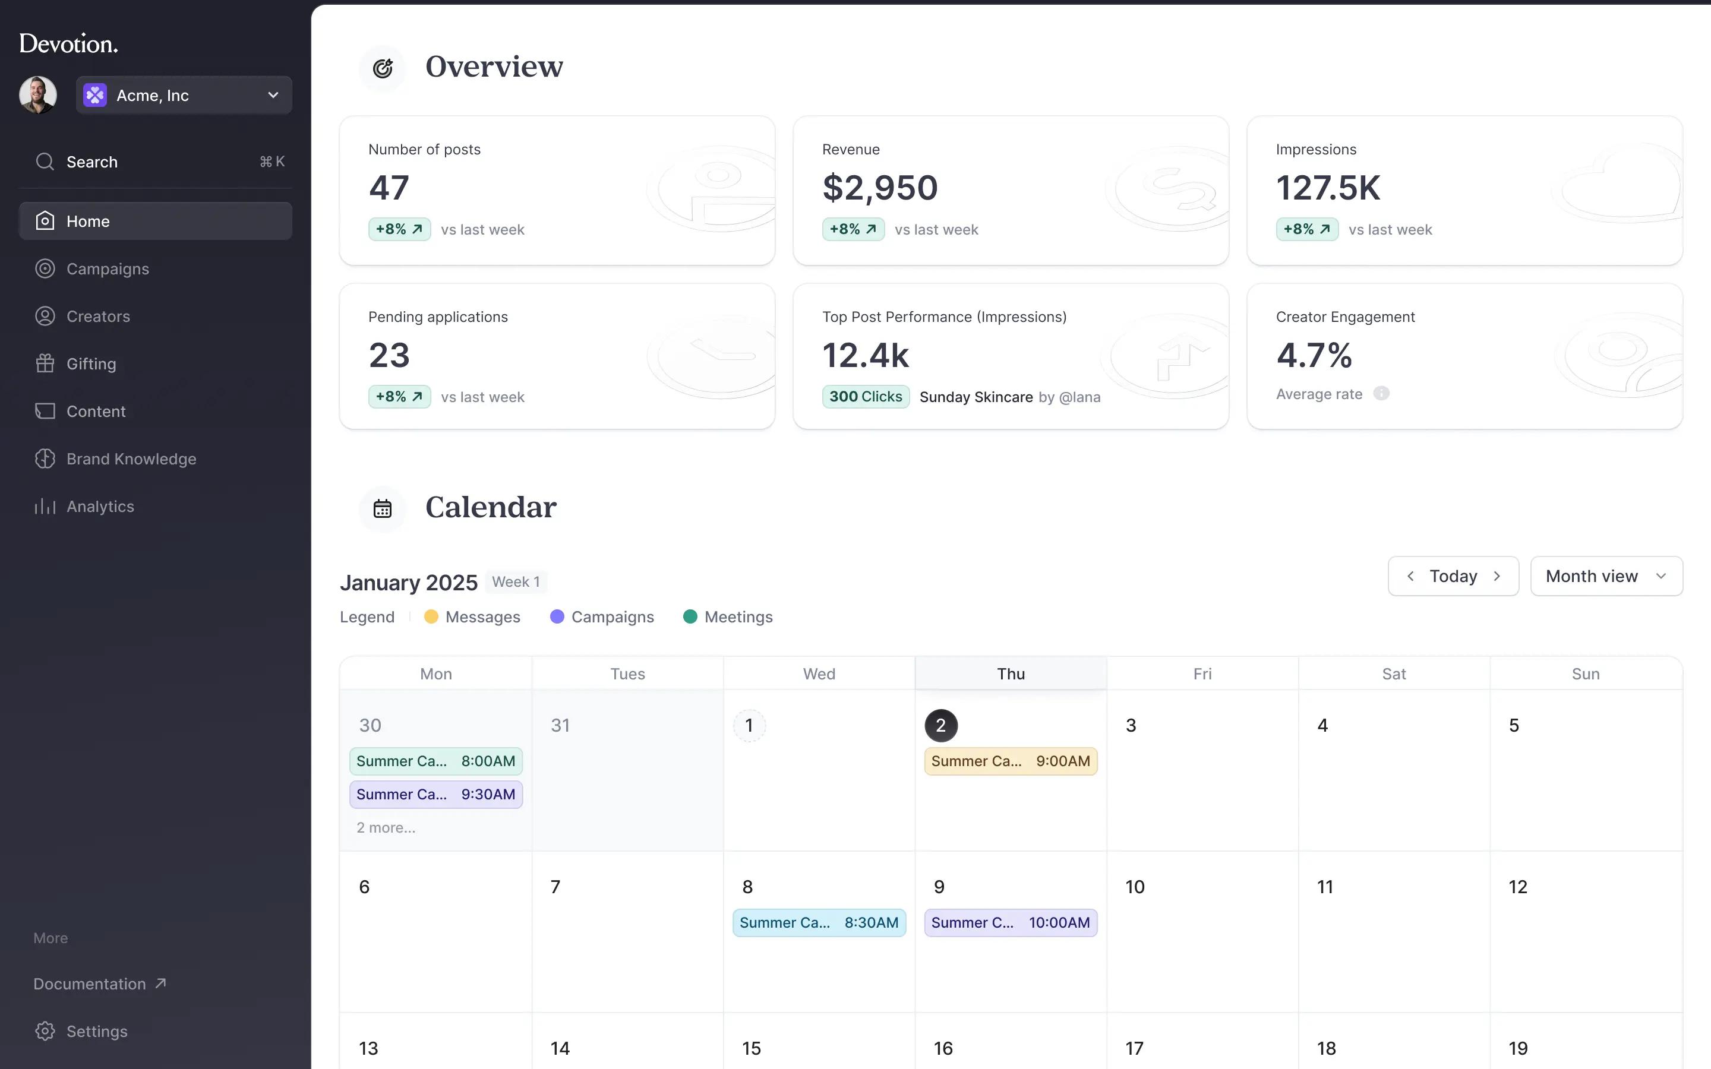The image size is (1711, 1069).
Task: Click the Gifting gift box icon
Action: click(x=45, y=363)
